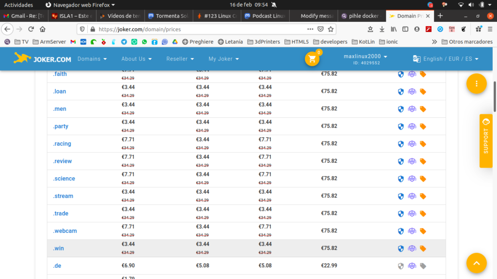497x279 pixels.
Task: Switch to the #123 Linux tab
Action: (x=217, y=16)
